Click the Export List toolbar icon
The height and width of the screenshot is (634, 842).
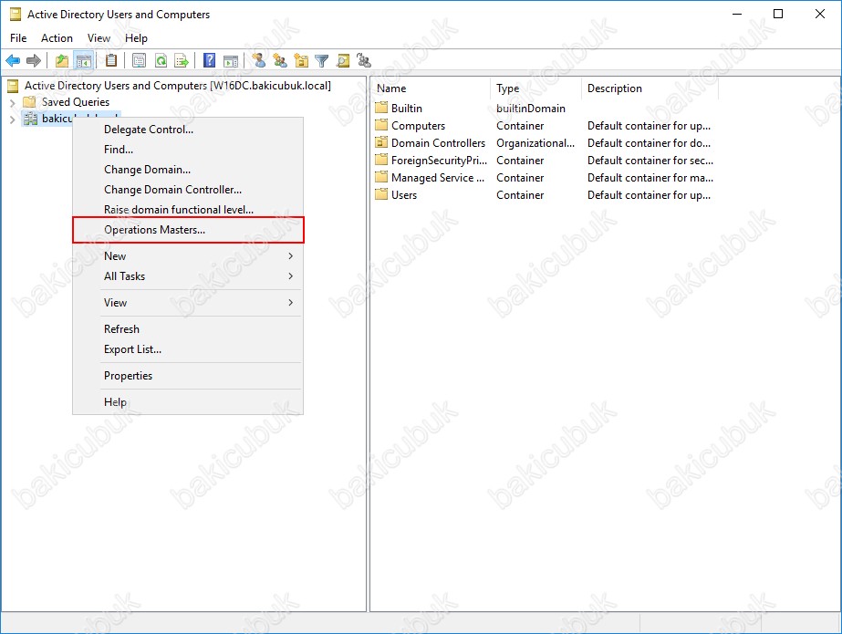coord(182,60)
